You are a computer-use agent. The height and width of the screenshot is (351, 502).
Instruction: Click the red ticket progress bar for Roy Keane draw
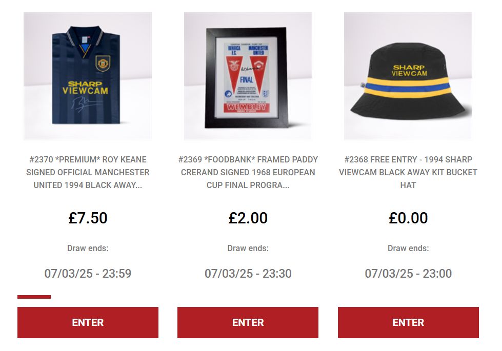click(x=34, y=297)
